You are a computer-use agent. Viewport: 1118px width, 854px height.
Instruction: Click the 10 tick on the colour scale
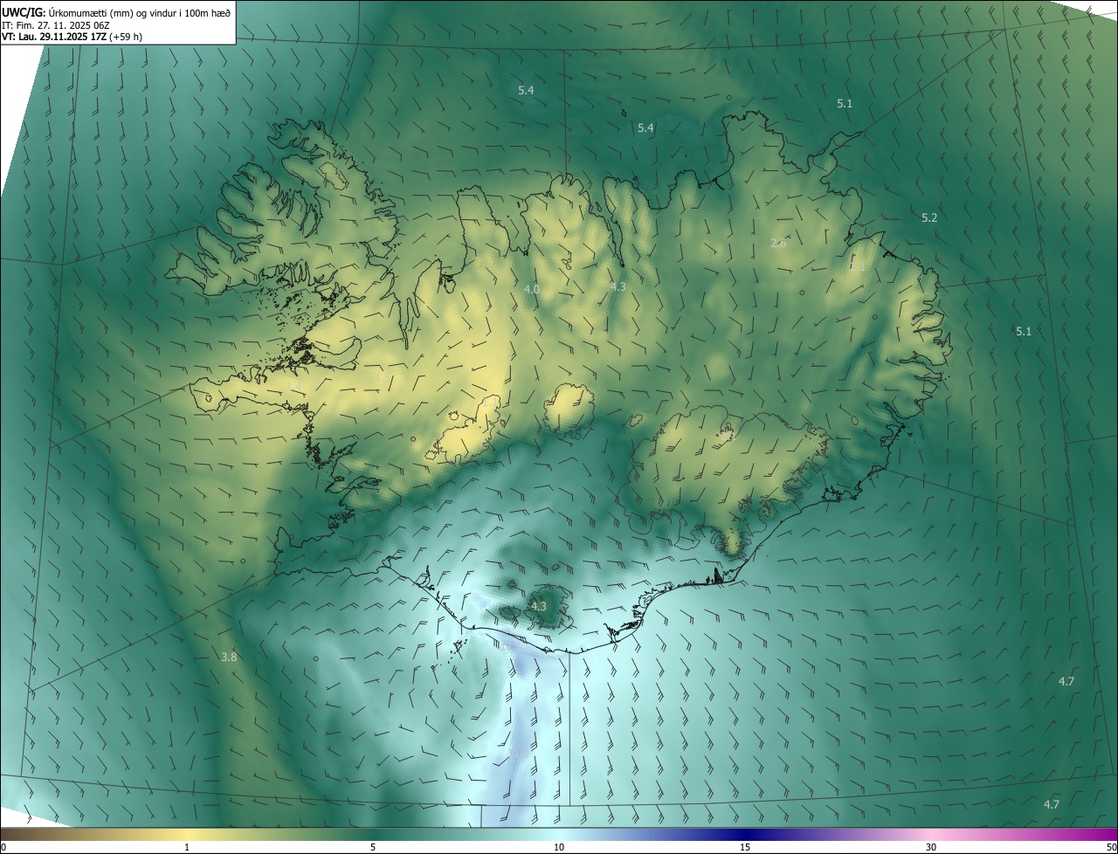click(559, 847)
